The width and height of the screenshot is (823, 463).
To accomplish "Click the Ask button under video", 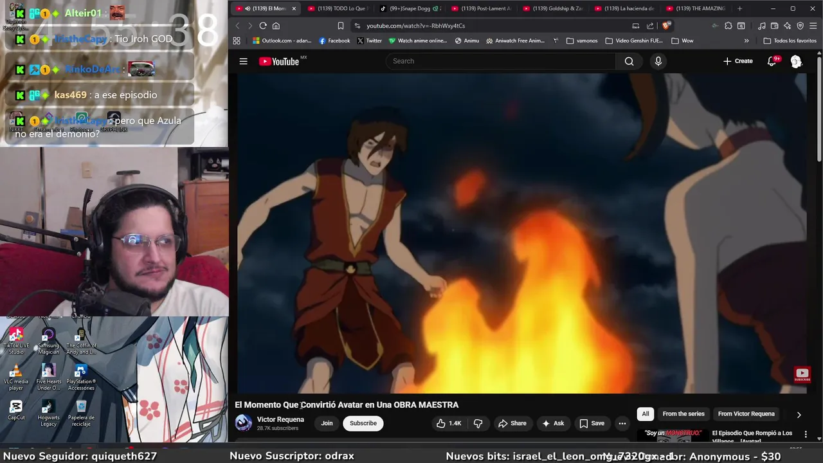I will (553, 423).
